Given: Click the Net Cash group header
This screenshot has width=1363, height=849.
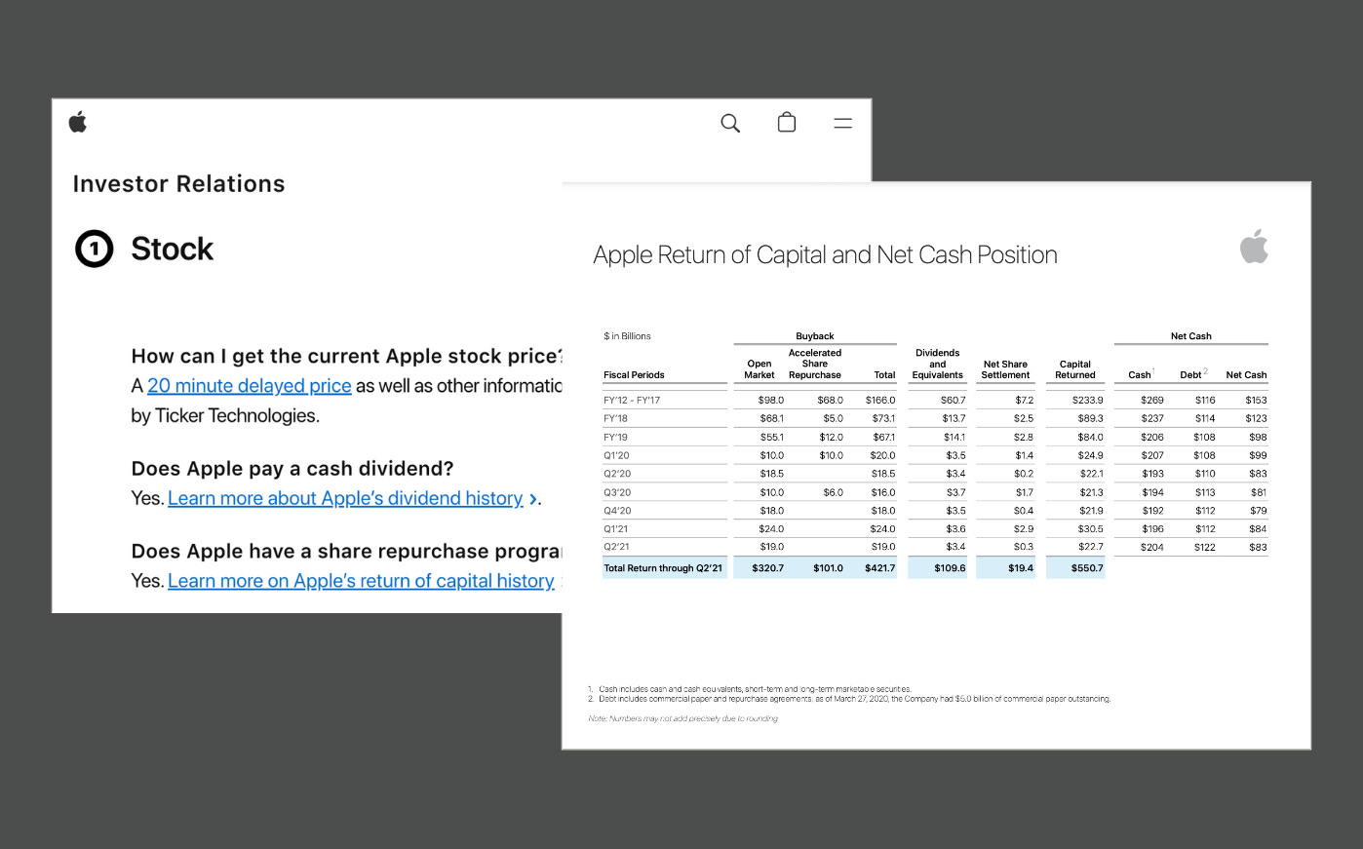Looking at the screenshot, I should point(1190,335).
